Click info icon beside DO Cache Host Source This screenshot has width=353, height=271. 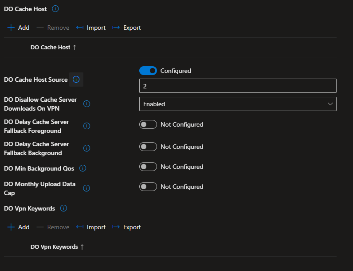coord(76,80)
